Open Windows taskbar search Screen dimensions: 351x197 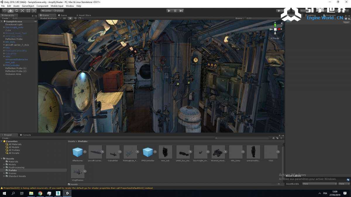click(13, 193)
